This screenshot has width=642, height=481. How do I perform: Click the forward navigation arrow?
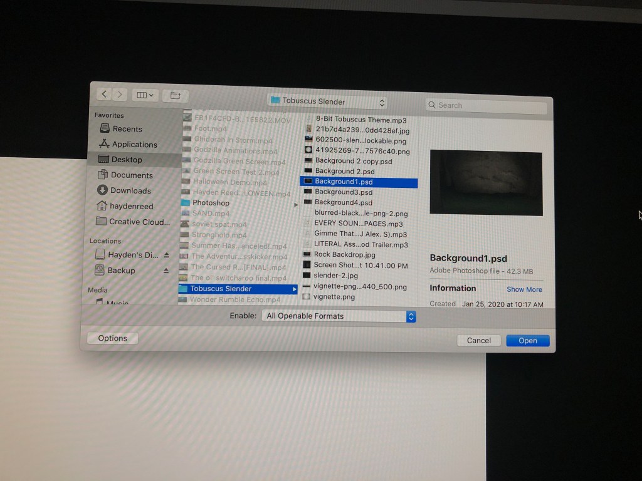click(119, 95)
